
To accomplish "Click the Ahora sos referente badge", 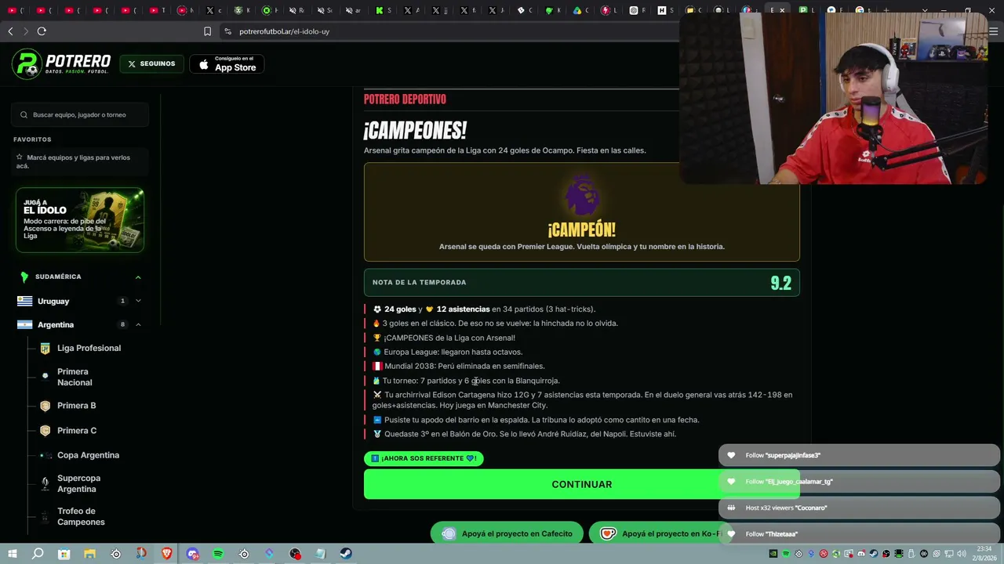I will pyautogui.click(x=424, y=458).
